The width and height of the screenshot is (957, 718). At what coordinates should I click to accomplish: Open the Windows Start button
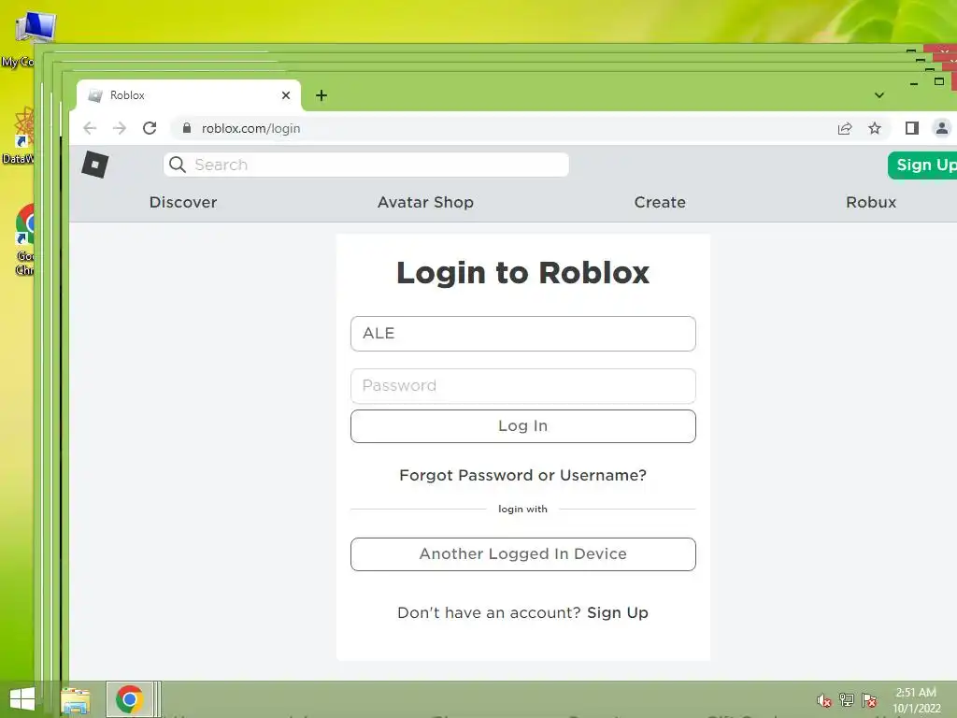(x=22, y=699)
